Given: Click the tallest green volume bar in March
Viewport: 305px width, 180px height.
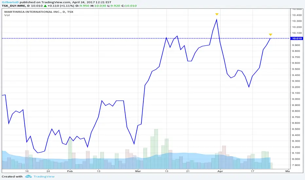Looking at the screenshot, I should (156, 149).
